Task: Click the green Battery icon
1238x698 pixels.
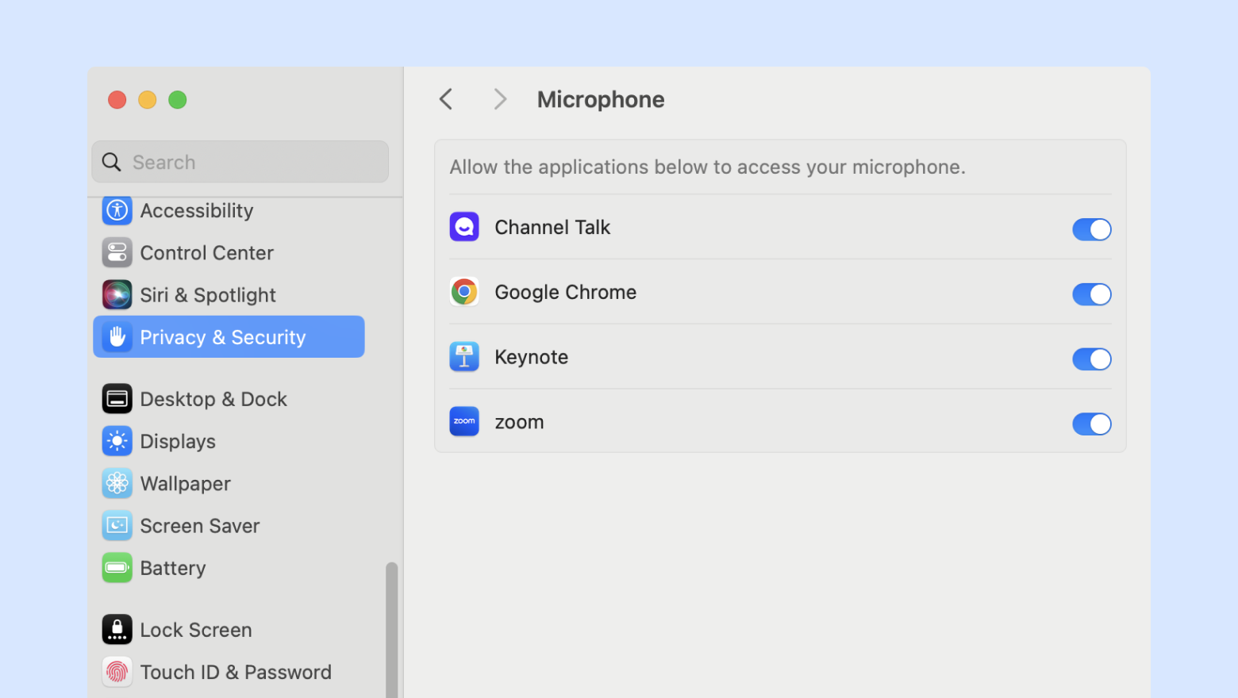Action: tap(117, 568)
